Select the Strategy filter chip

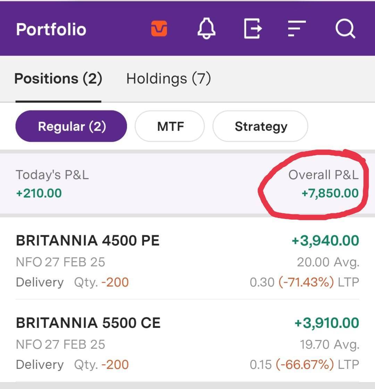tap(260, 126)
